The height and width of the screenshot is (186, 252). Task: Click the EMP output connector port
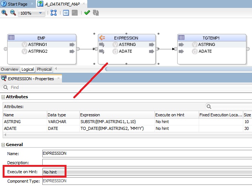(78, 49)
